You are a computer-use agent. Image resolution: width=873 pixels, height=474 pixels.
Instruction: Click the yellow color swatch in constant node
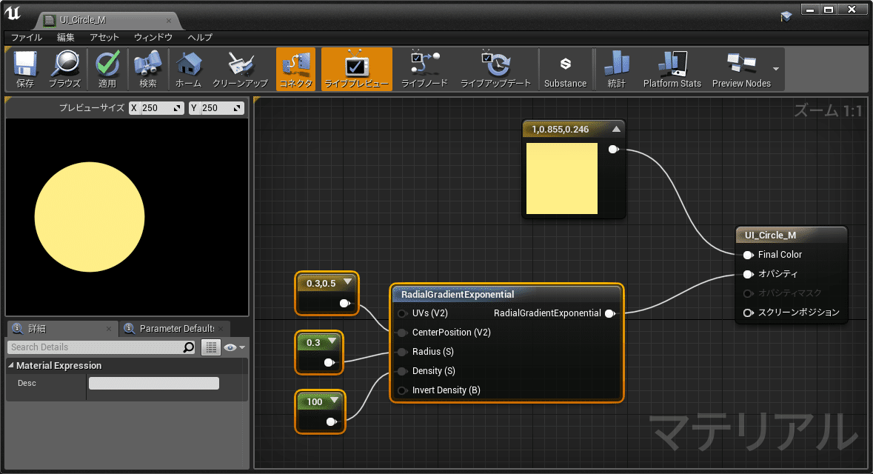click(562, 178)
